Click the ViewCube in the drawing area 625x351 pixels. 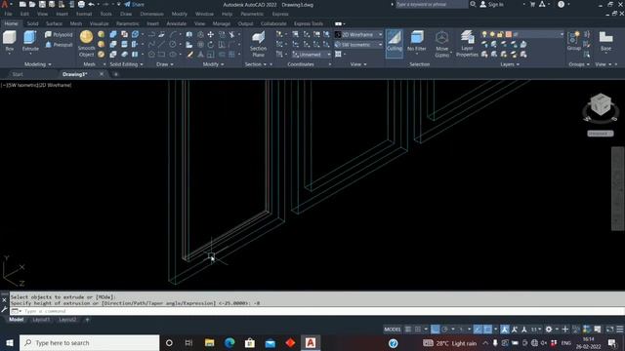pos(601,104)
